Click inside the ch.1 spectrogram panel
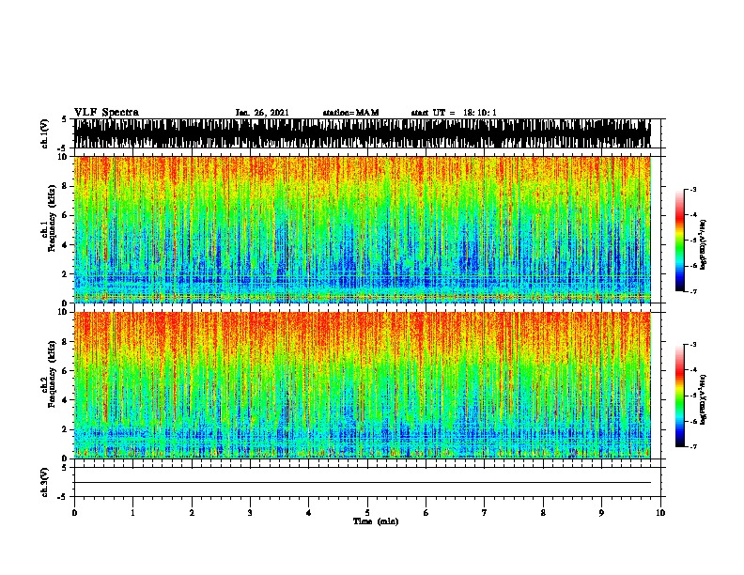Screen dimensions: 744x575 coord(363,229)
